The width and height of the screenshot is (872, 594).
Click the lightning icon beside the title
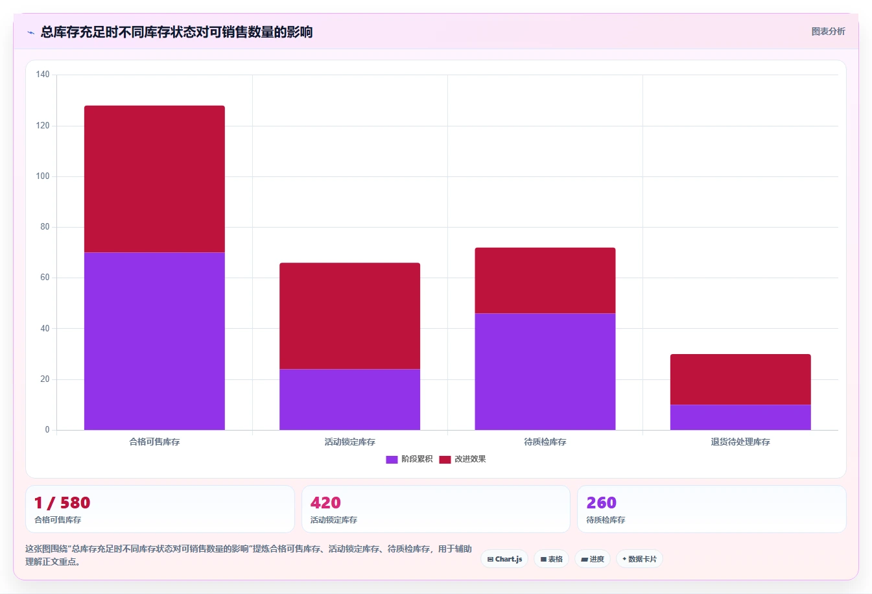click(30, 32)
